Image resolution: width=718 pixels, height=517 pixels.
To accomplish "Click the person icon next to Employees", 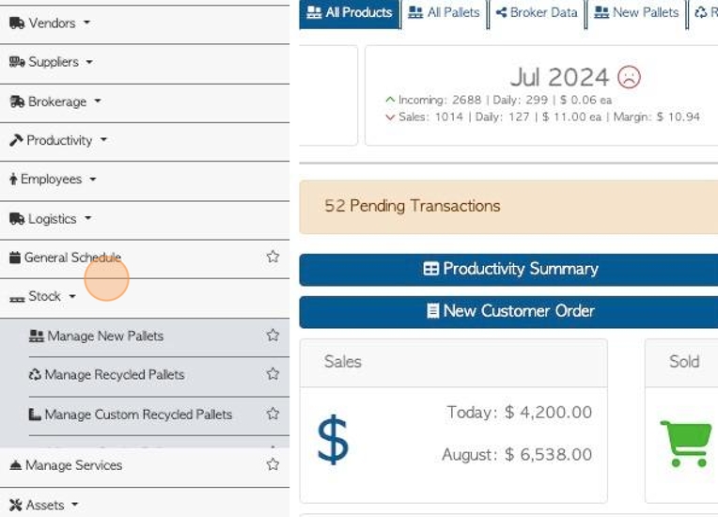I will pos(13,179).
